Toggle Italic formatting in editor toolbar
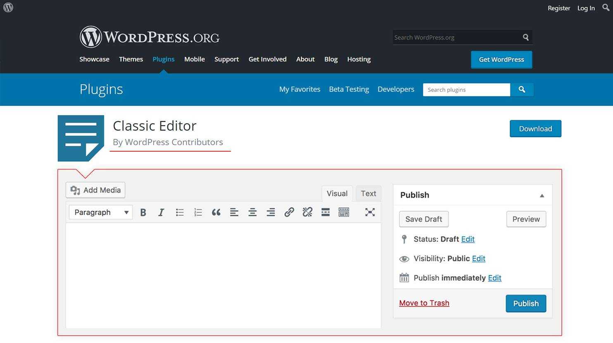This screenshot has width=613, height=343. pos(161,212)
